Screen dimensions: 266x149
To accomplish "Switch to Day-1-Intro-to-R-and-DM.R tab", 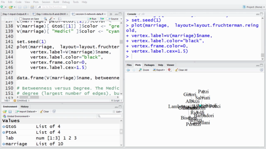I will point(51,14).
